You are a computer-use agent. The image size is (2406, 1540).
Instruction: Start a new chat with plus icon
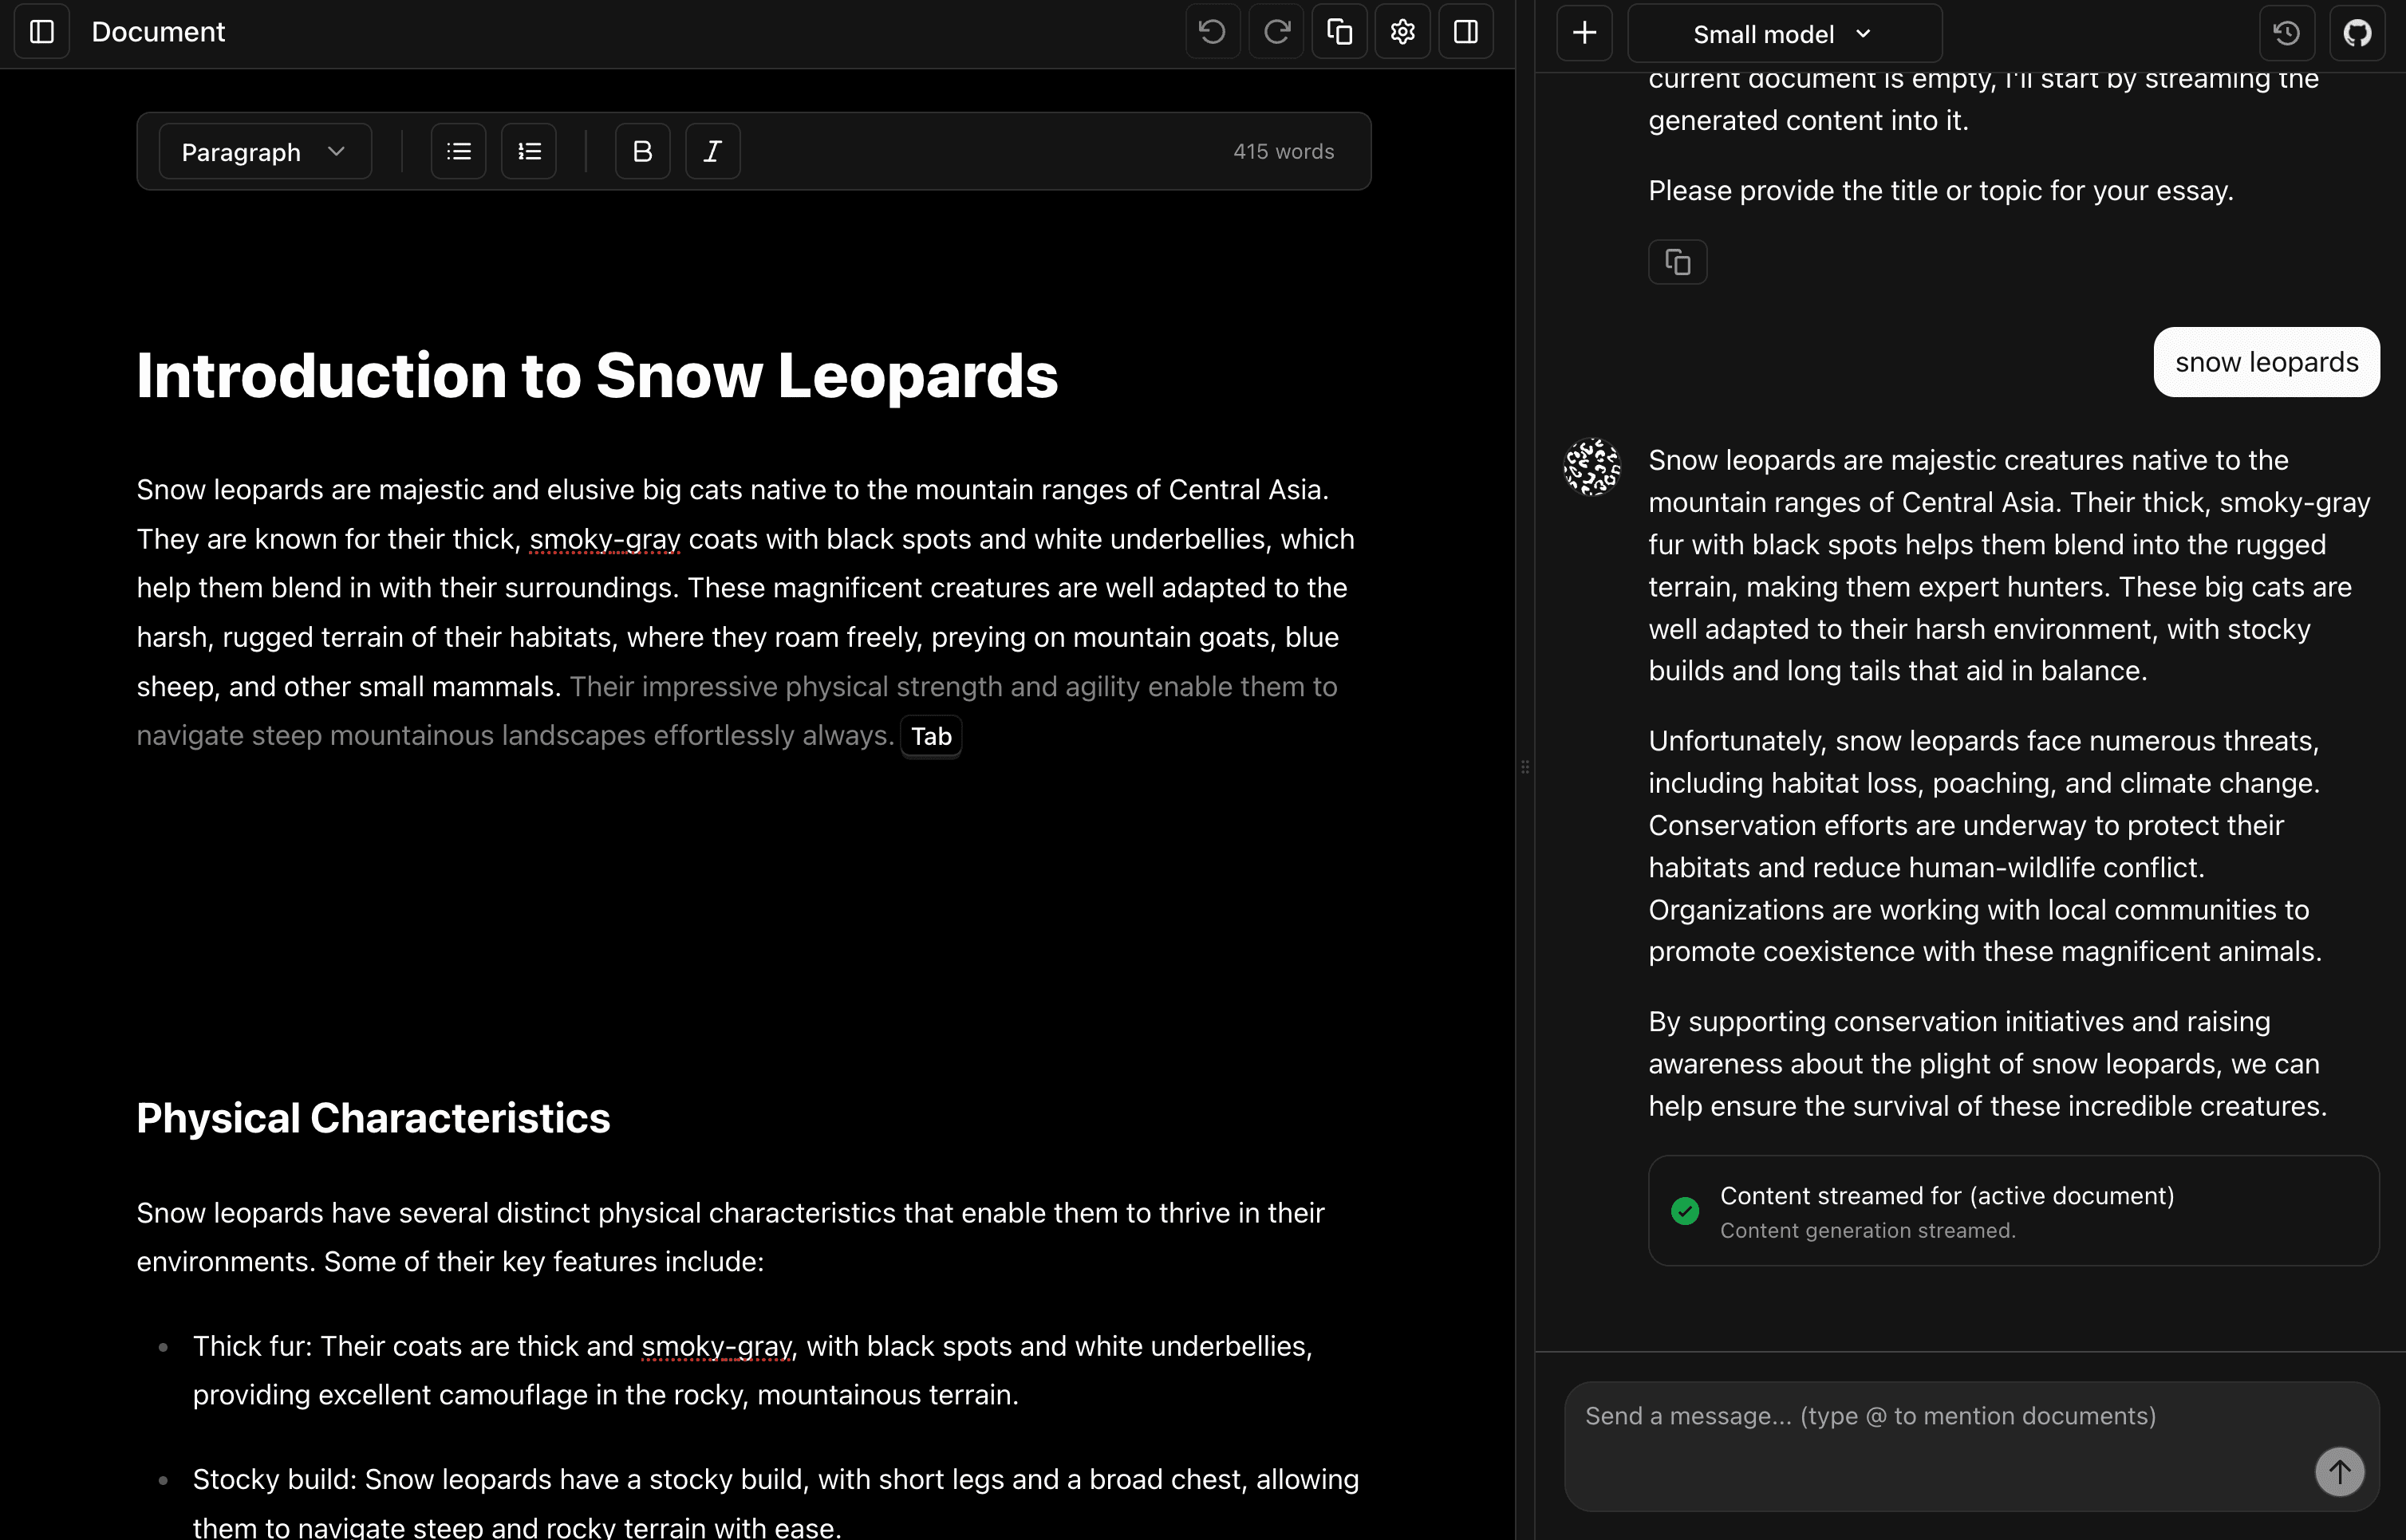tap(1584, 32)
